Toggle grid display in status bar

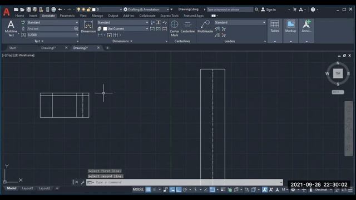[x=148, y=189]
